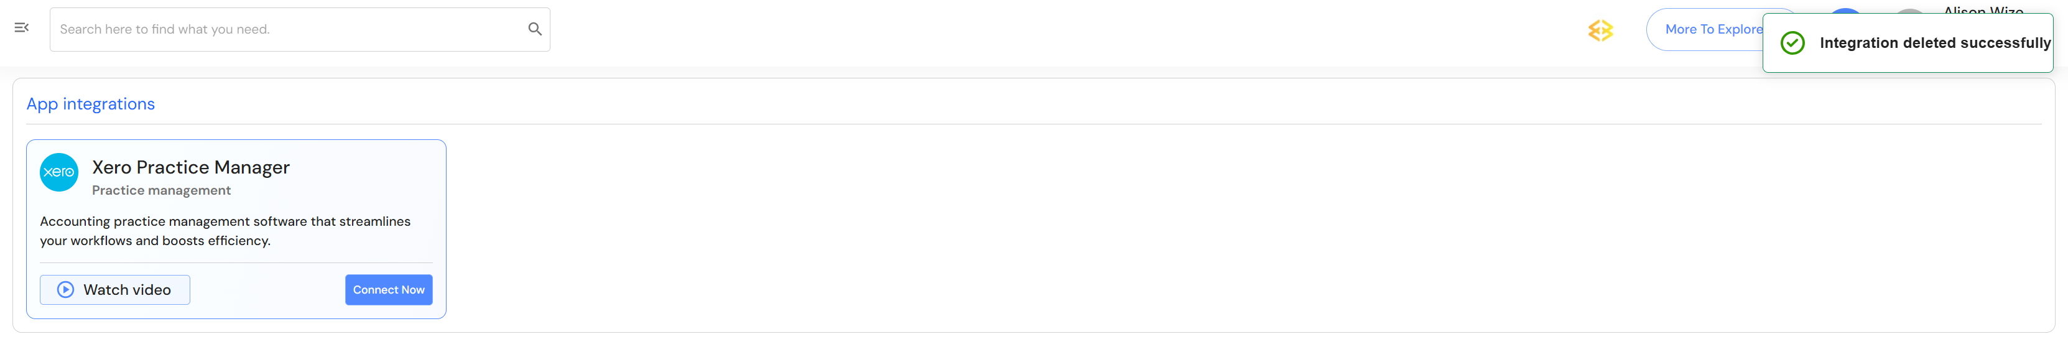Click the divider below App integrations heading
Image resolution: width=2068 pixels, height=362 pixels.
pos(1033,124)
